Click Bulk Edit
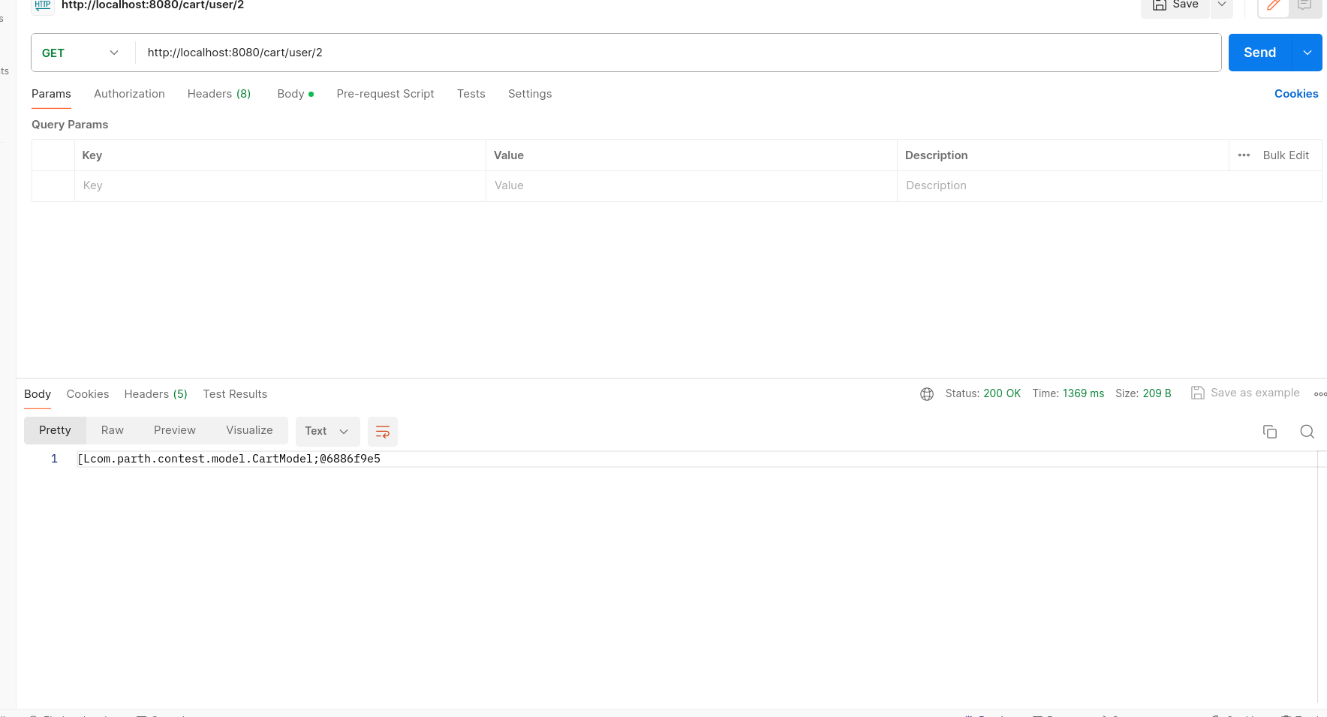1327x717 pixels. coord(1286,155)
